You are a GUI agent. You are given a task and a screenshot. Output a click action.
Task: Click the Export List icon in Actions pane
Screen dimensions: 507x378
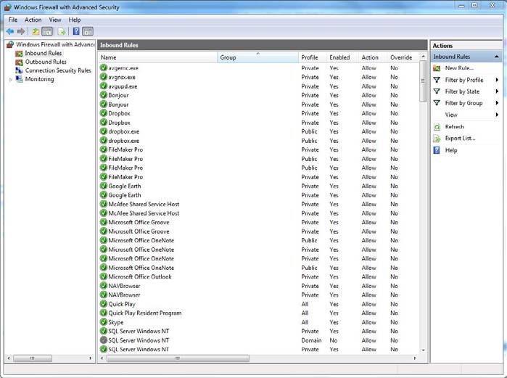437,139
